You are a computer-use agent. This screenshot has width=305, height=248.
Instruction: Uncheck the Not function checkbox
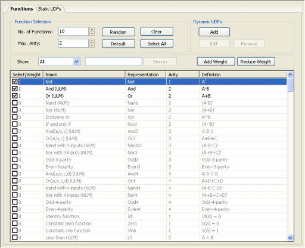[15, 82]
